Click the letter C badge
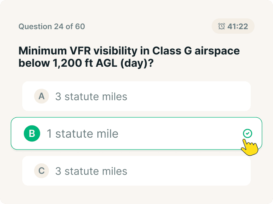The width and height of the screenshot is (273, 204). (41, 171)
